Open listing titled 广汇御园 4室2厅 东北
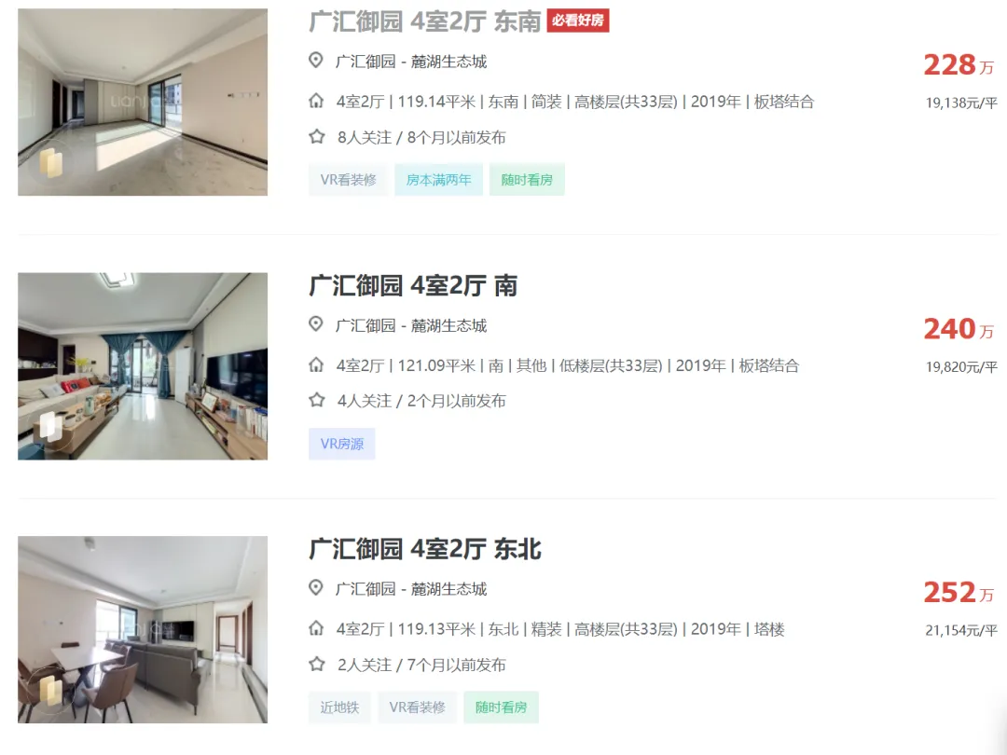 coord(425,549)
